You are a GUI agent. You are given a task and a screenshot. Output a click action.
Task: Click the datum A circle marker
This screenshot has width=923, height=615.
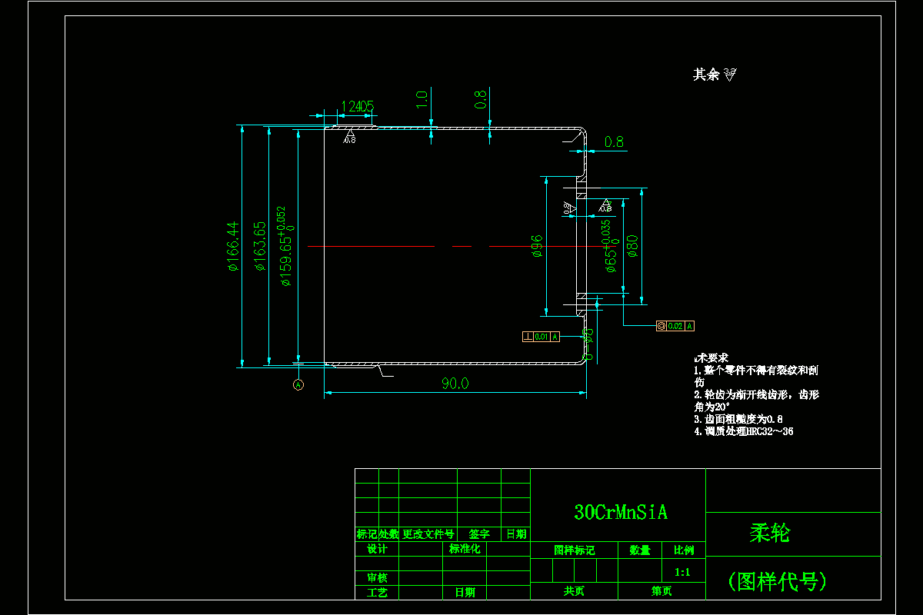tap(299, 384)
